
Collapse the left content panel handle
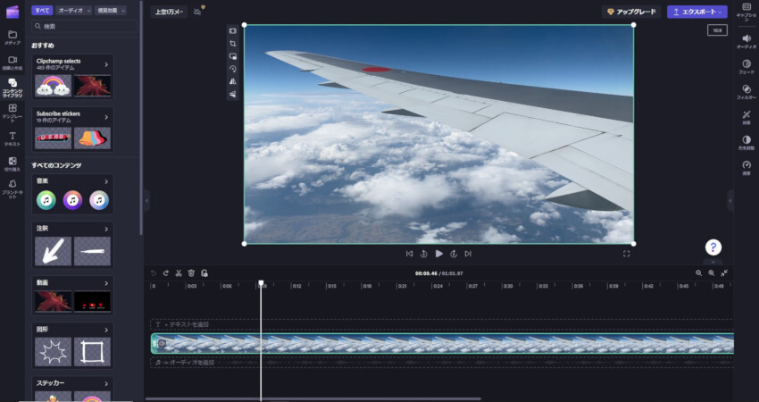pos(146,202)
